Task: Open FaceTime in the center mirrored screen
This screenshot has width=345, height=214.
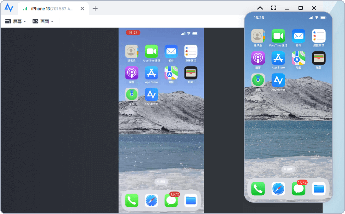Action: pyautogui.click(x=151, y=51)
